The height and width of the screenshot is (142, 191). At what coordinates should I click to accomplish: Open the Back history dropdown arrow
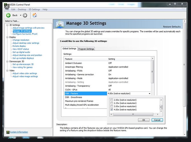21,15
